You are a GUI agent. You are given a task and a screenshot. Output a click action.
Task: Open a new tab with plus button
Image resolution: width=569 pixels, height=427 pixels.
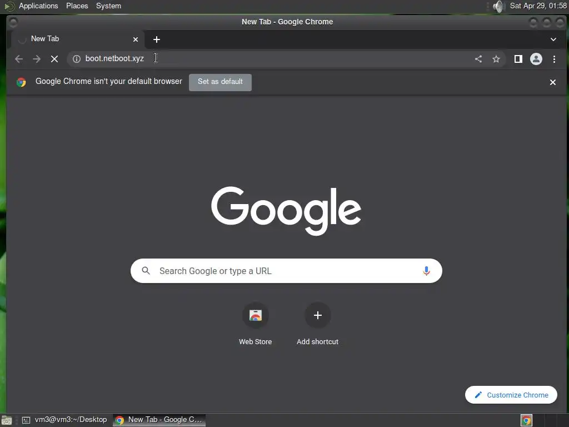pos(156,39)
